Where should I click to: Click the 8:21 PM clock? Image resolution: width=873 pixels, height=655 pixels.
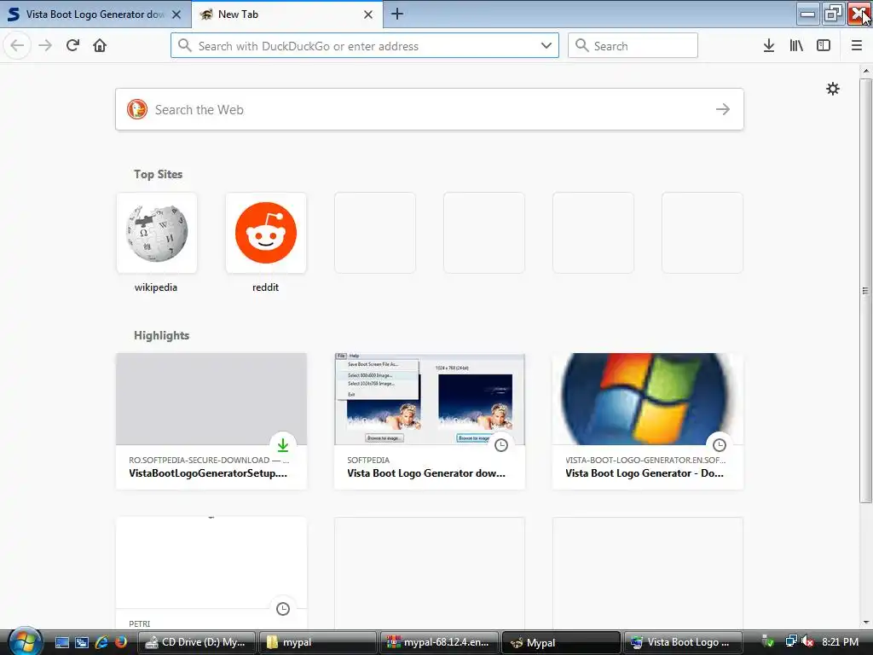840,641
